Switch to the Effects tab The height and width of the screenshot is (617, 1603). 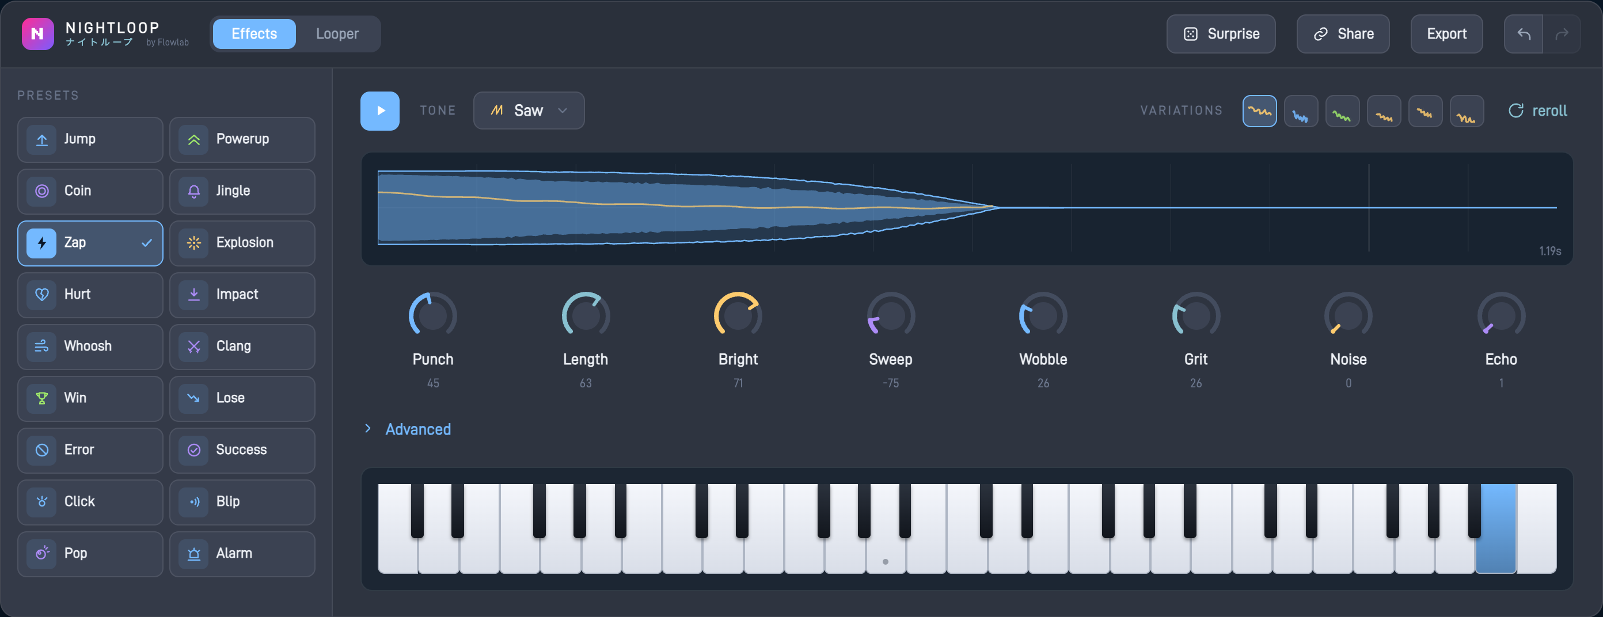pos(254,33)
